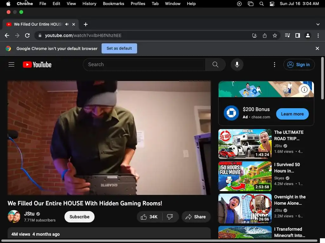Open the History menu

click(x=89, y=3)
